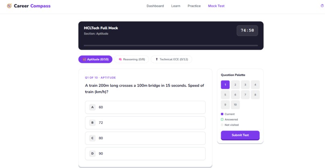The height and width of the screenshot is (168, 325).
Task: Click the pin icon on the Technical ECE tab
Action: [x=157, y=60]
